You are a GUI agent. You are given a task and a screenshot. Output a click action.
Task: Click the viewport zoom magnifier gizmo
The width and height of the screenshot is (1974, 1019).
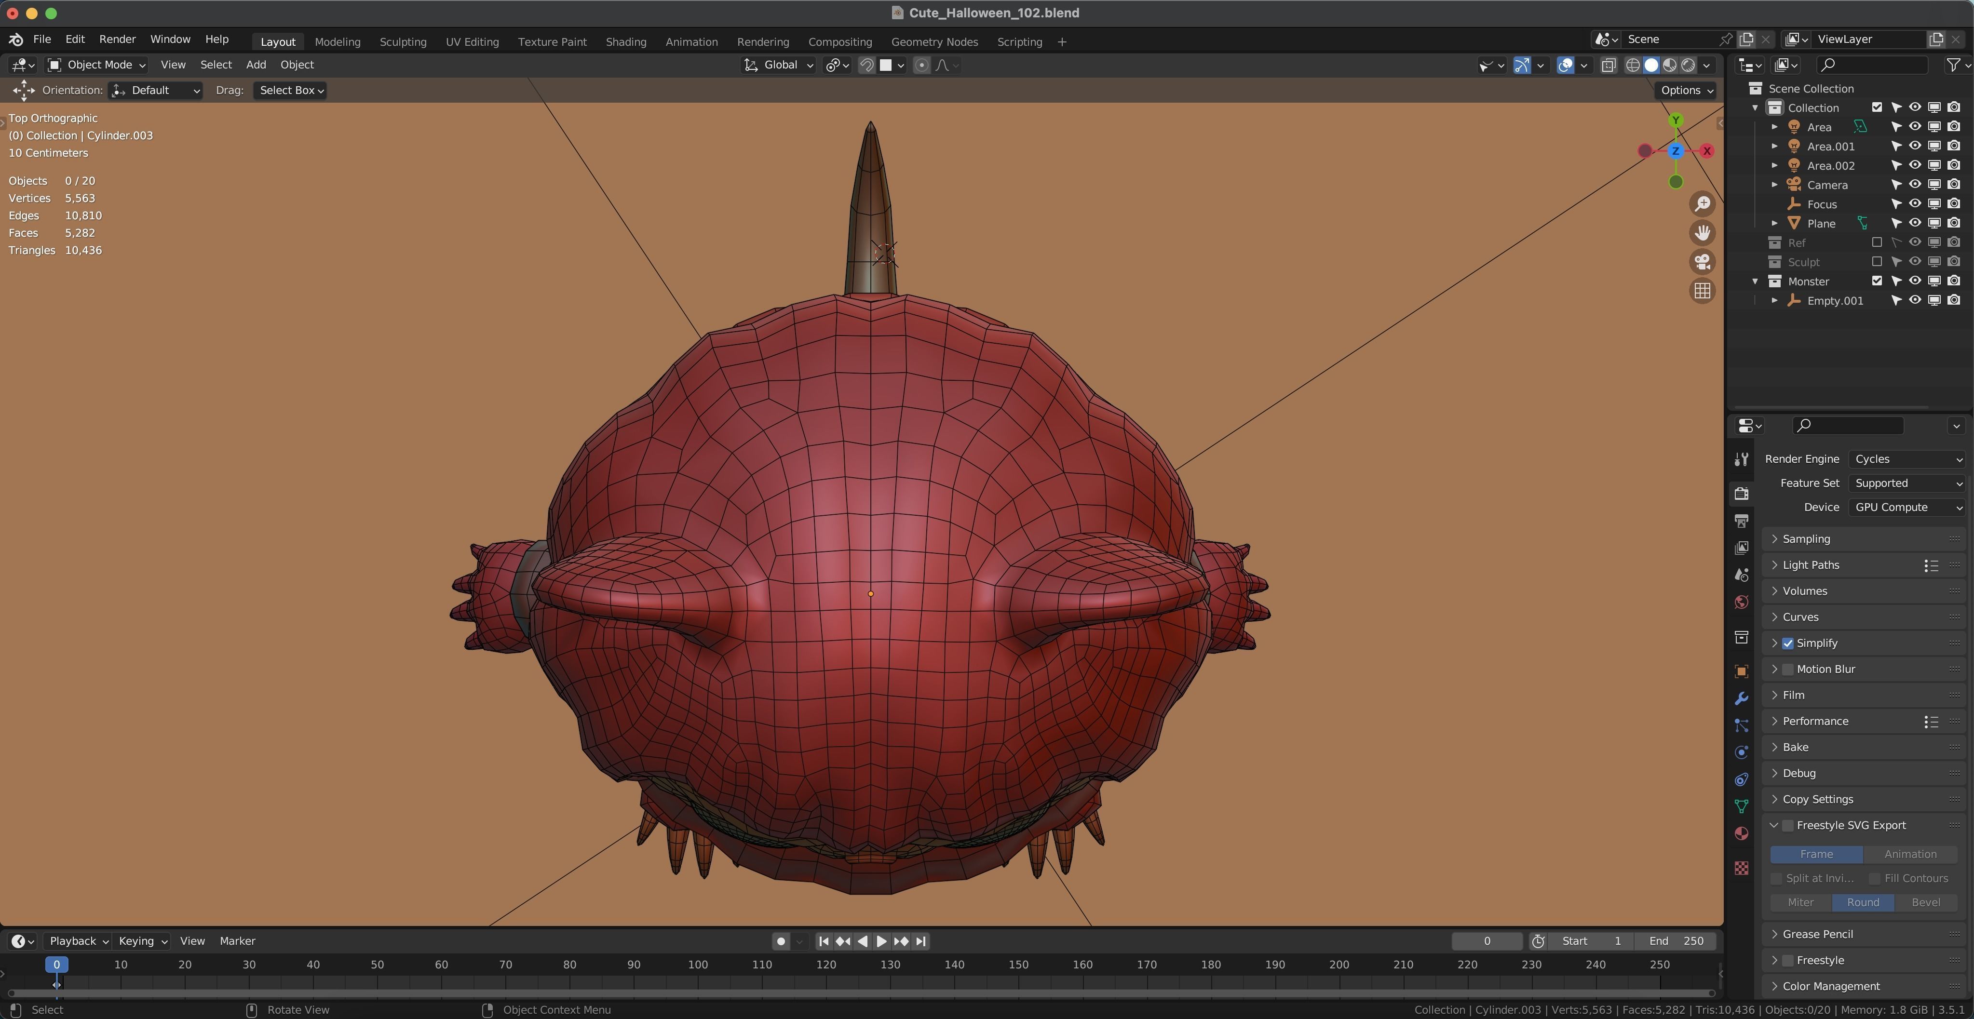tap(1702, 204)
